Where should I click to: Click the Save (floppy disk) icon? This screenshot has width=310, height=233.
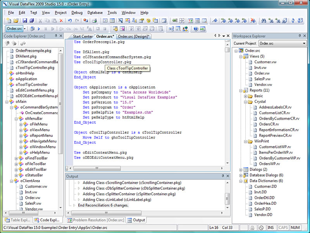click(x=24, y=21)
